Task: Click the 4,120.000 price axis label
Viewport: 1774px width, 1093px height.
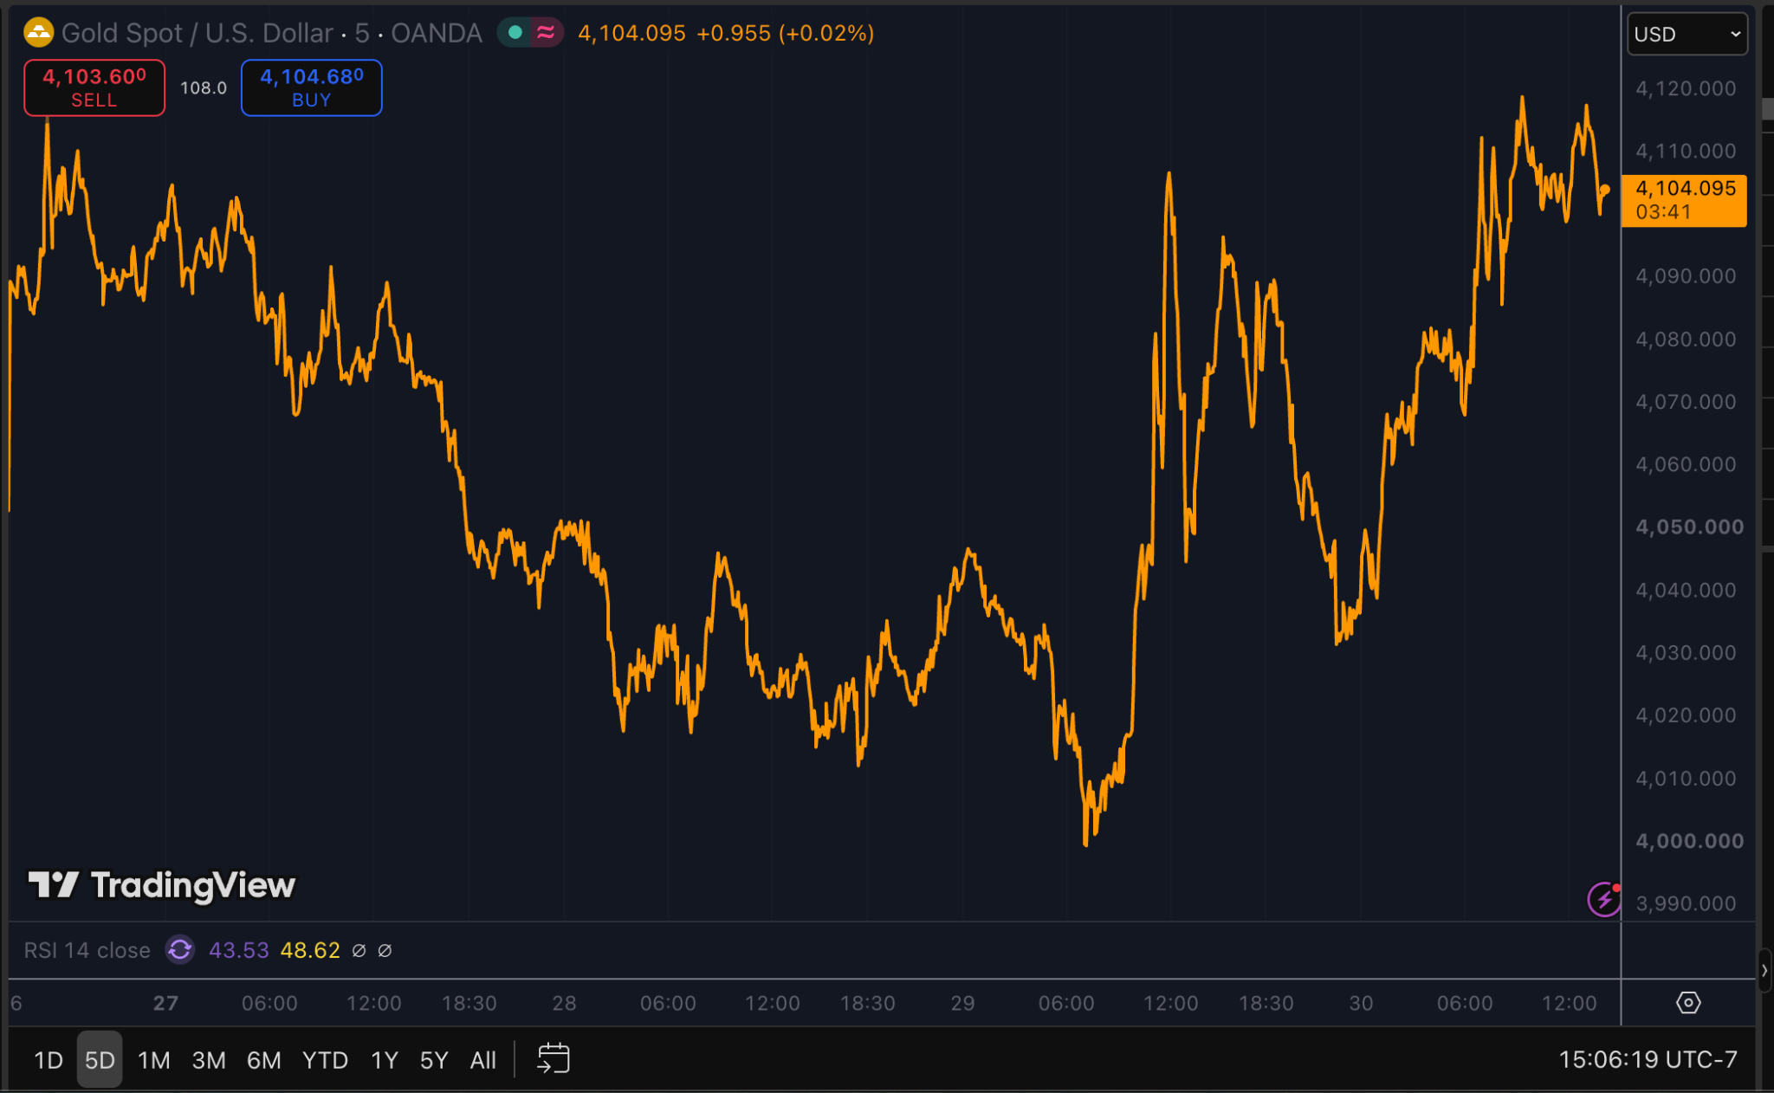Action: [x=1686, y=88]
